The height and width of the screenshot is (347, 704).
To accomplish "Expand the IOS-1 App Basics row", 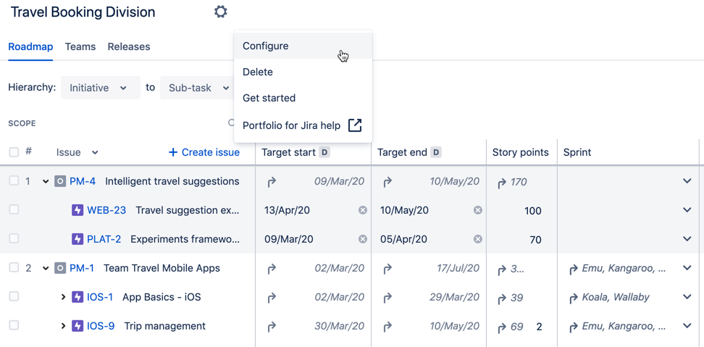I will point(63,297).
